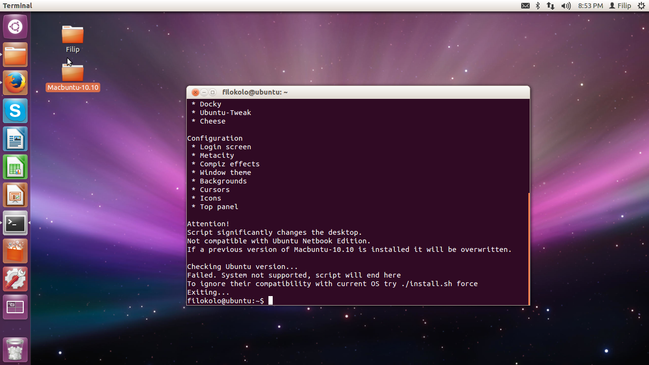Launch LibreOffice Impress
The height and width of the screenshot is (365, 649).
(x=15, y=195)
